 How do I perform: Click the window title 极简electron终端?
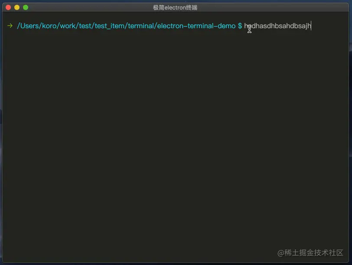click(x=175, y=7)
